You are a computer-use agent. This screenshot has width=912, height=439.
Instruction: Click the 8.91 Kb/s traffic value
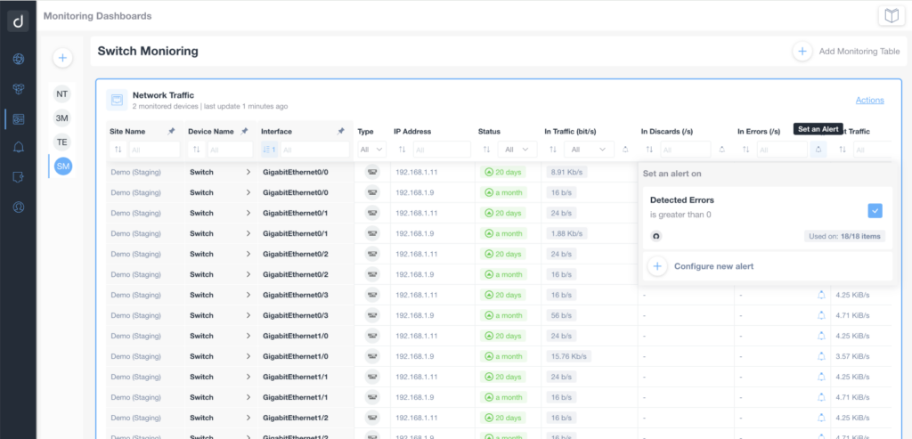566,172
